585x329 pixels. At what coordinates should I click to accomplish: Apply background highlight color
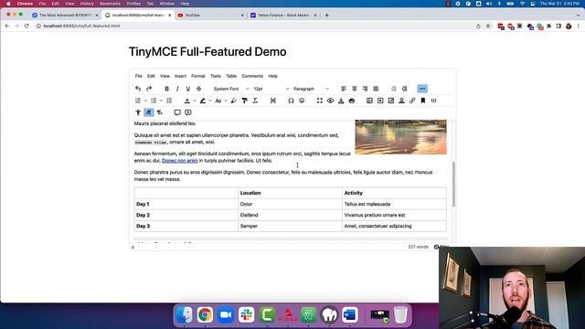coord(203,101)
